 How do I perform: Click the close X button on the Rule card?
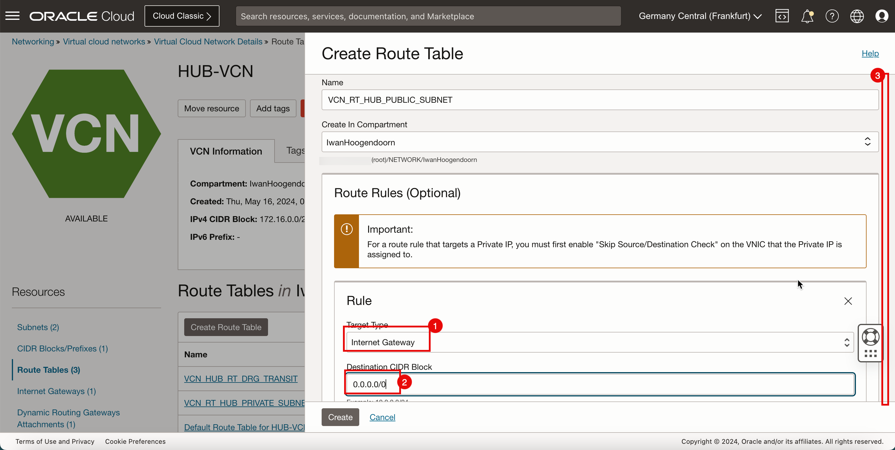coord(847,300)
